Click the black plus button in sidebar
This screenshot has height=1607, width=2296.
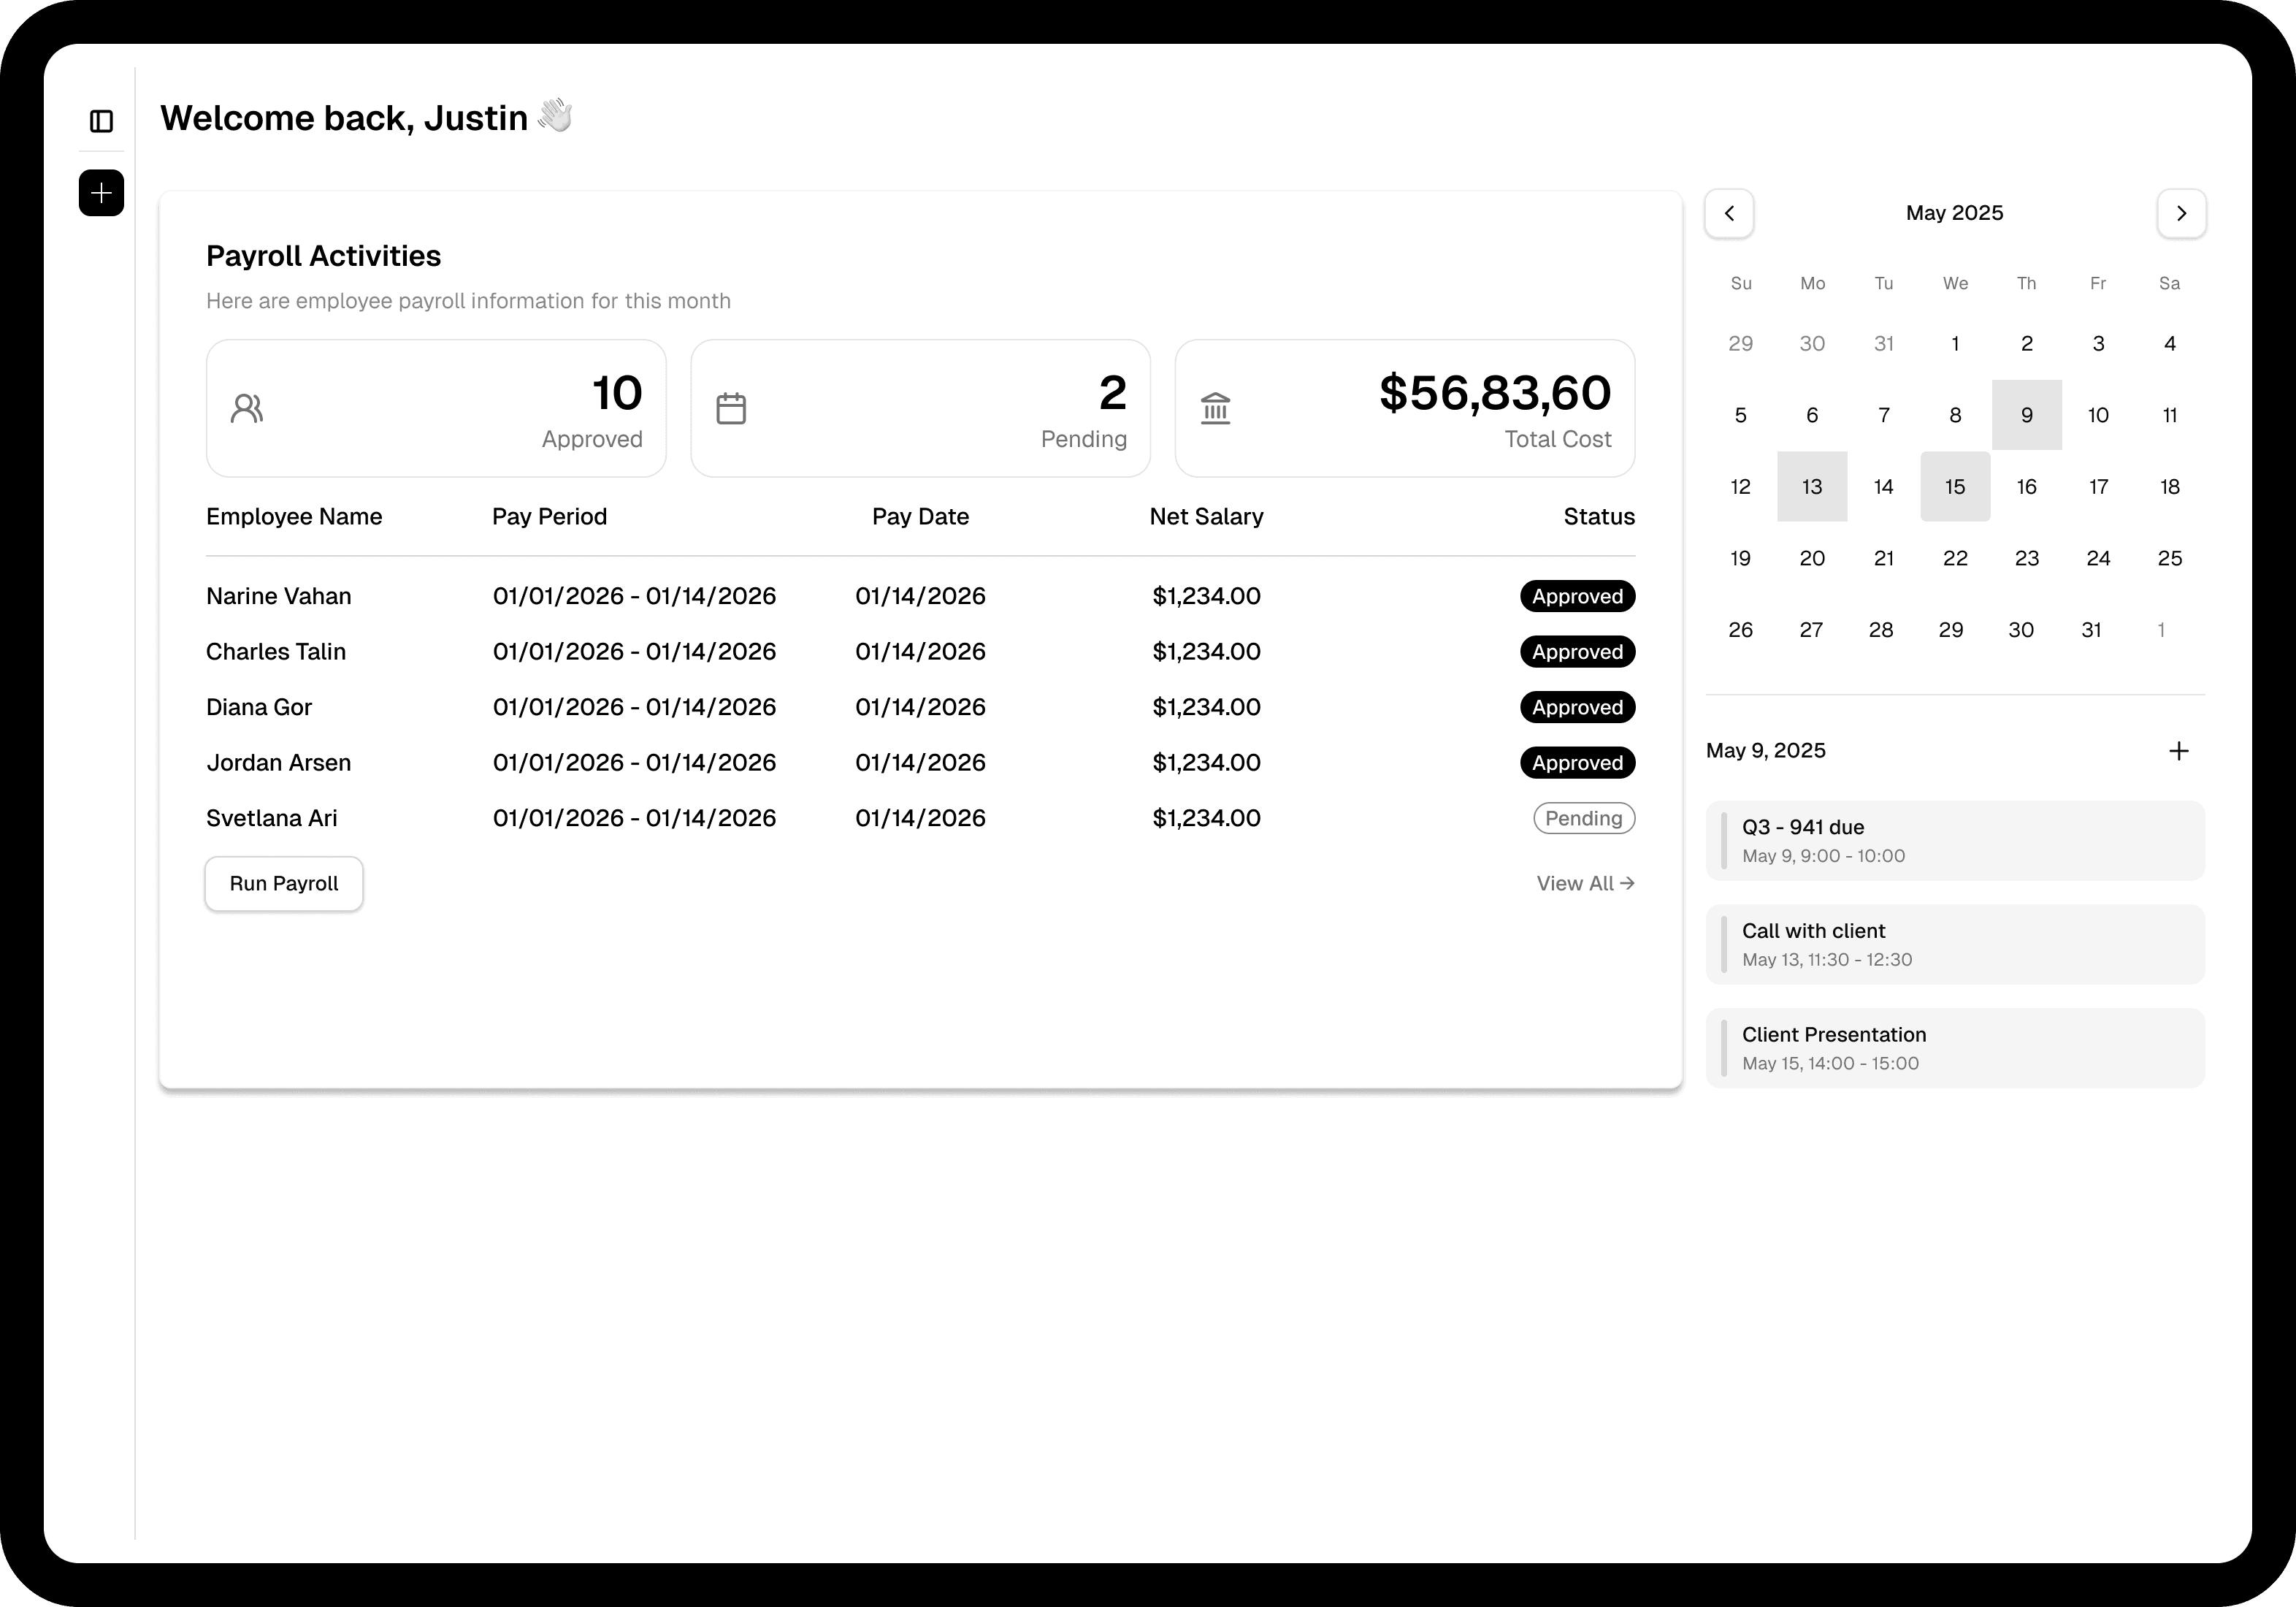coord(101,193)
